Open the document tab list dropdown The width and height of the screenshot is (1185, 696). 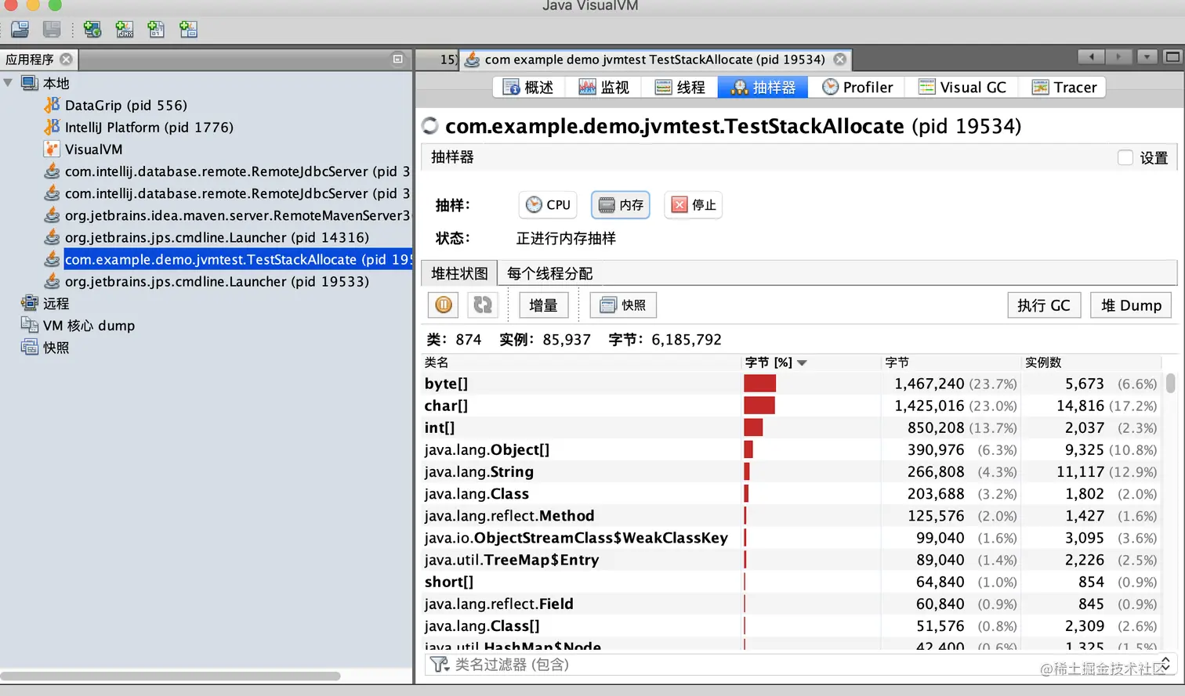(1147, 57)
